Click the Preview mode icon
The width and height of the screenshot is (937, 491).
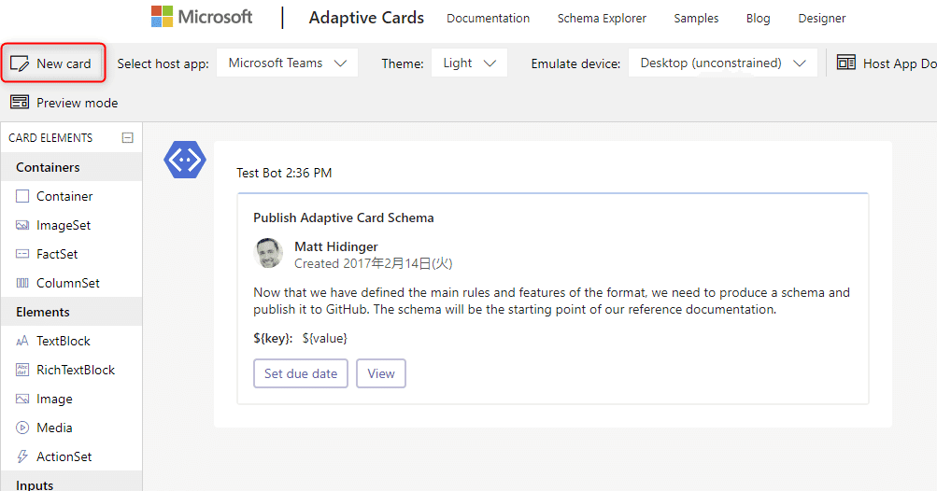point(20,102)
